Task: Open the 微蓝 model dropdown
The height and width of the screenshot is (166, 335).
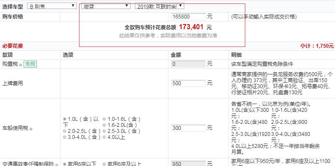Action: tap(106, 6)
